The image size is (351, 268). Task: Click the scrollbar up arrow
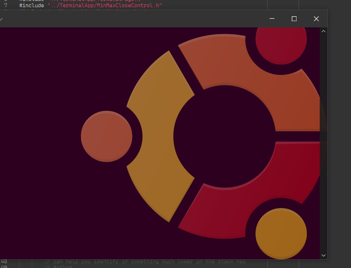[x=324, y=31]
